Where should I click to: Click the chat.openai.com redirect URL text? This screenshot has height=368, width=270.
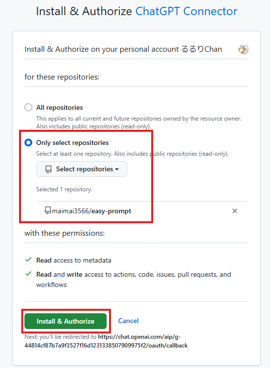(106, 341)
